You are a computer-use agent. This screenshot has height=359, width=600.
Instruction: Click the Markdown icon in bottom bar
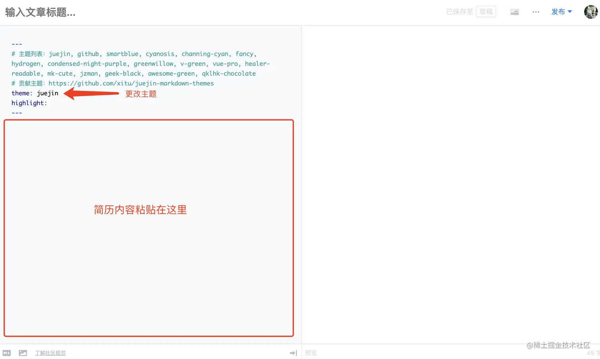[x=7, y=353]
